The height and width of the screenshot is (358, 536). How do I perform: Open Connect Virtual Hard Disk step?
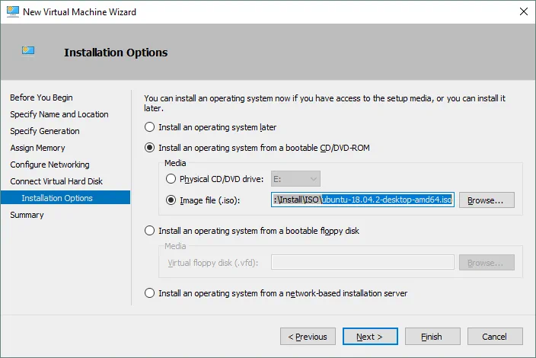[x=56, y=181]
